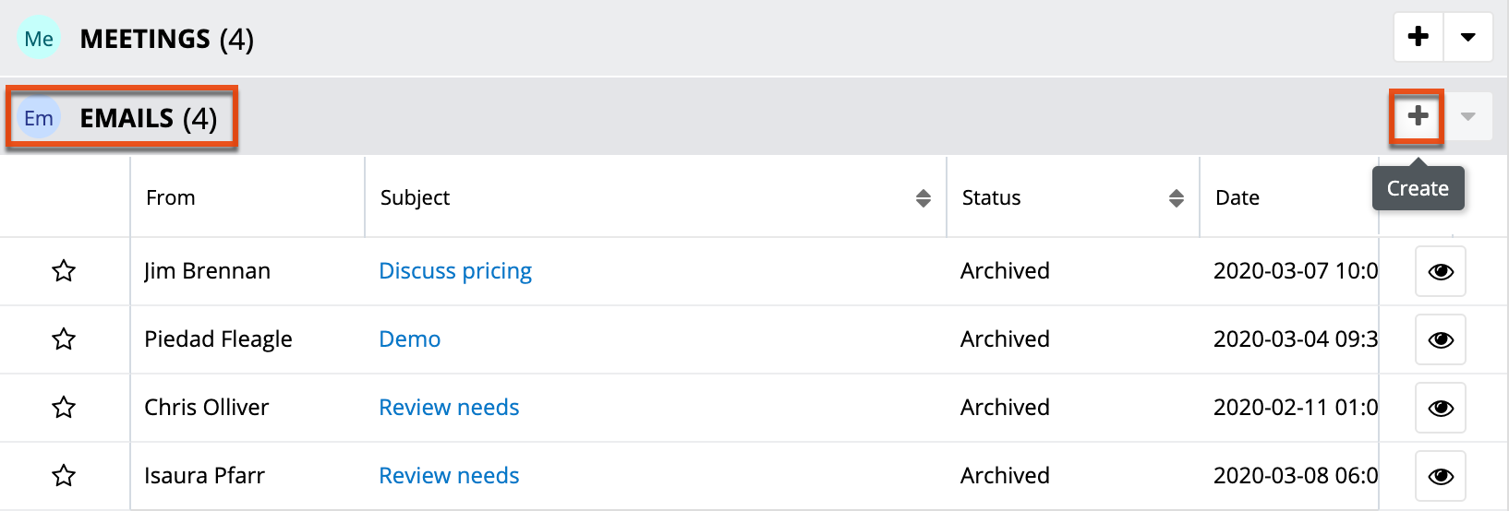
Task: Open the Emails subpanel actions dropdown arrow
Action: point(1467,117)
